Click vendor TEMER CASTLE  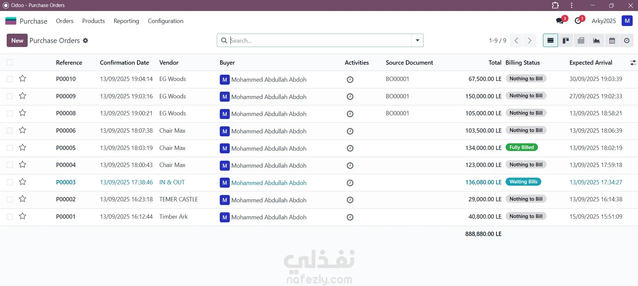[179, 199]
